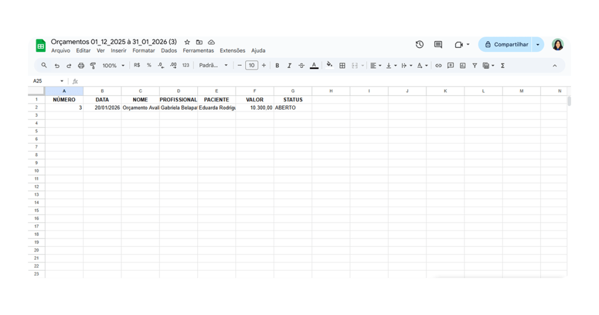This screenshot has height=315, width=599.
Task: Open the comments history icon
Action: (438, 44)
